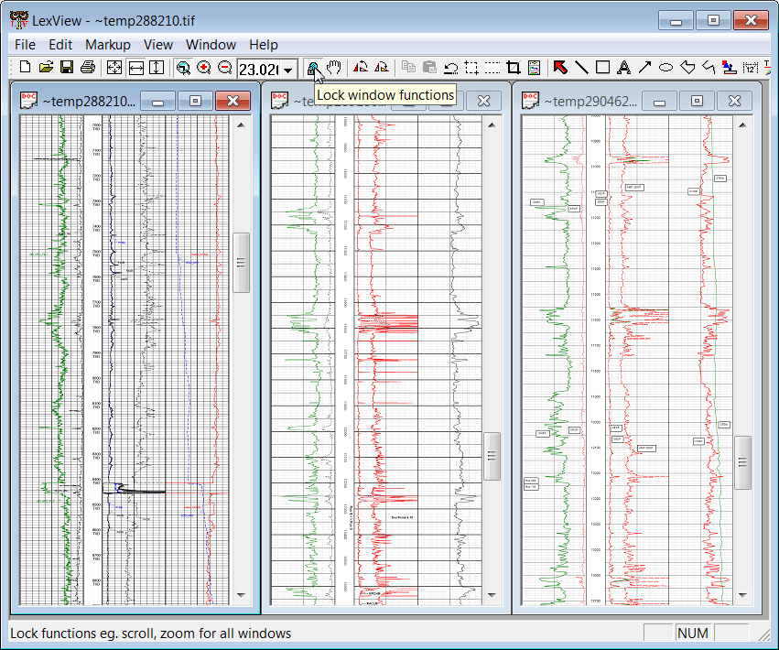Close the ~temp290462 child window

(734, 101)
